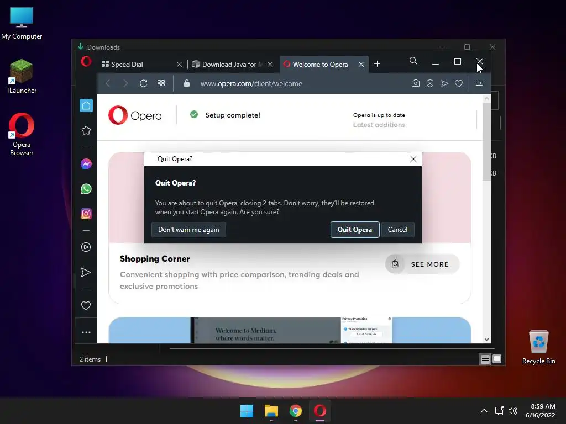The image size is (566, 424).
Task: Open WhatsApp in Opera sidebar
Action: coord(86,189)
